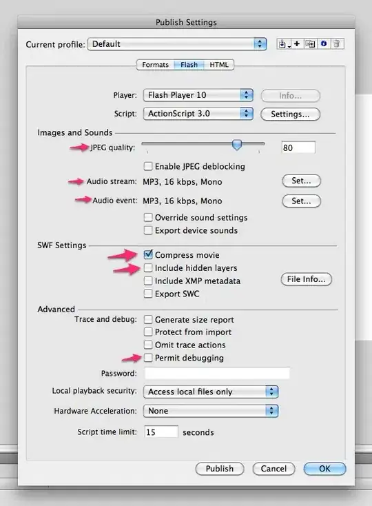
Task: Tick the Permit debugging checkbox
Action: pos(148,358)
